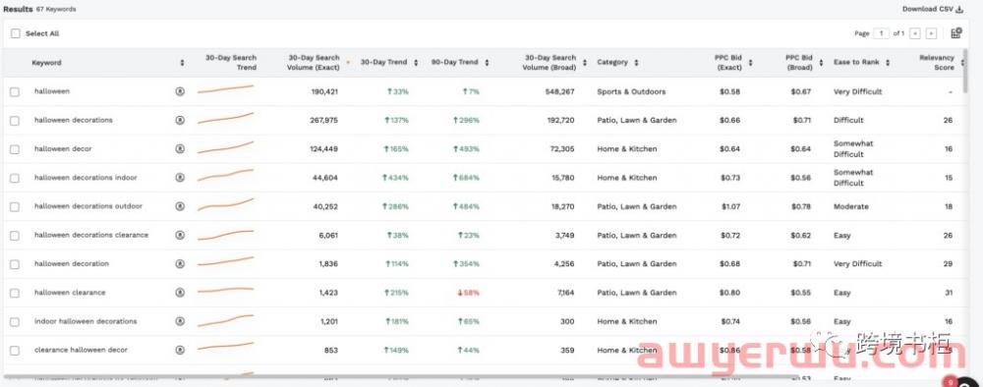This screenshot has height=387, width=983.
Task: Check the halloween clearance row
Action: [x=15, y=293]
